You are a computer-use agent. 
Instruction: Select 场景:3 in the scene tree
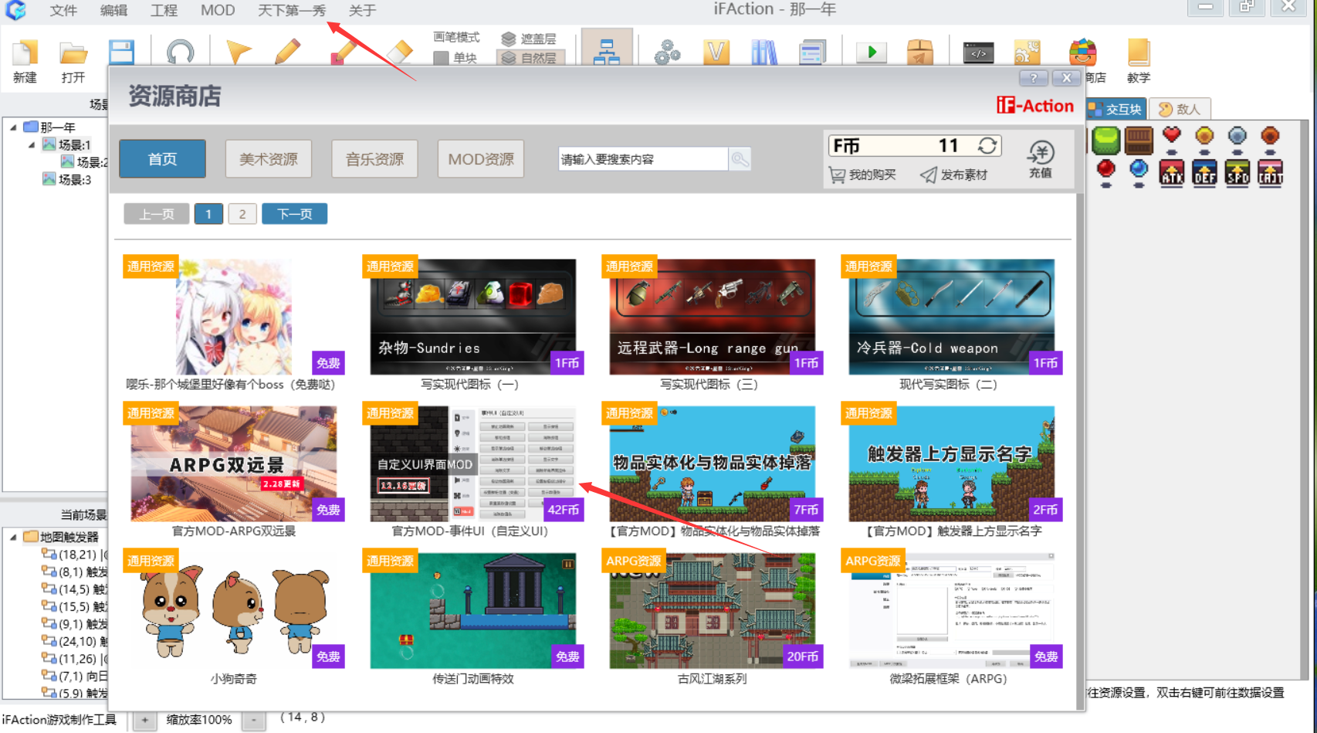coord(67,179)
